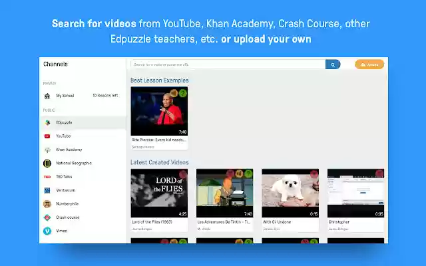Click red badge on Christopher video thumbnail

pyautogui.click(x=379, y=174)
